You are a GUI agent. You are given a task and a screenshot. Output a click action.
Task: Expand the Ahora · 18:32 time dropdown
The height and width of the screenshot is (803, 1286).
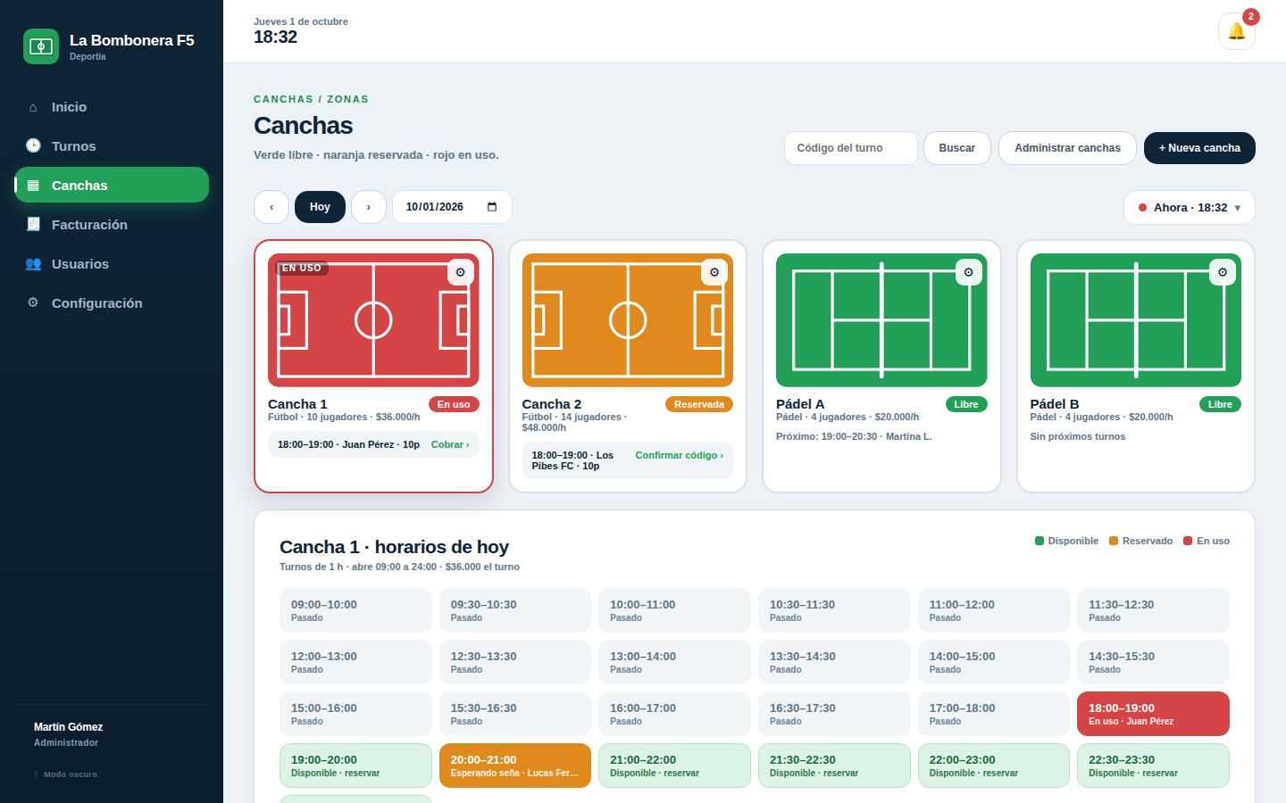click(x=1190, y=208)
